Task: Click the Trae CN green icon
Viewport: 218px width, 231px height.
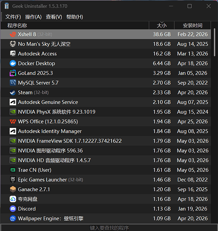Action: 13,170
